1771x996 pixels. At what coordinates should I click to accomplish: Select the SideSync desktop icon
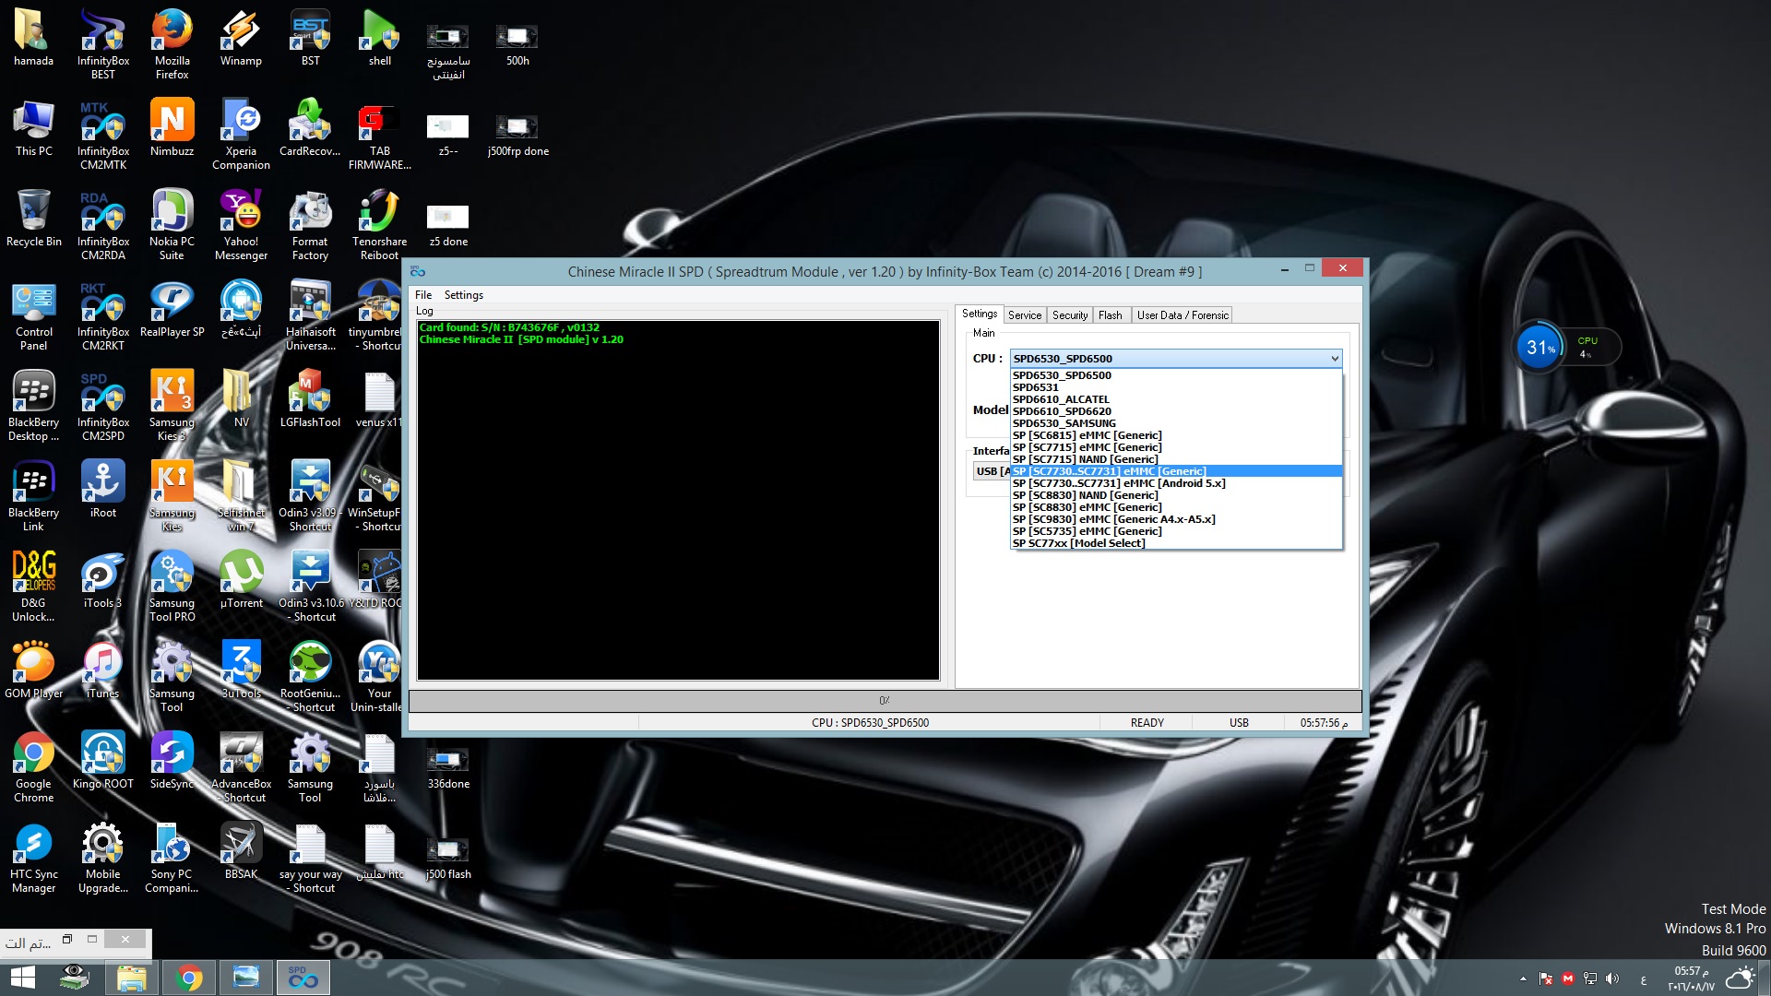point(172,760)
